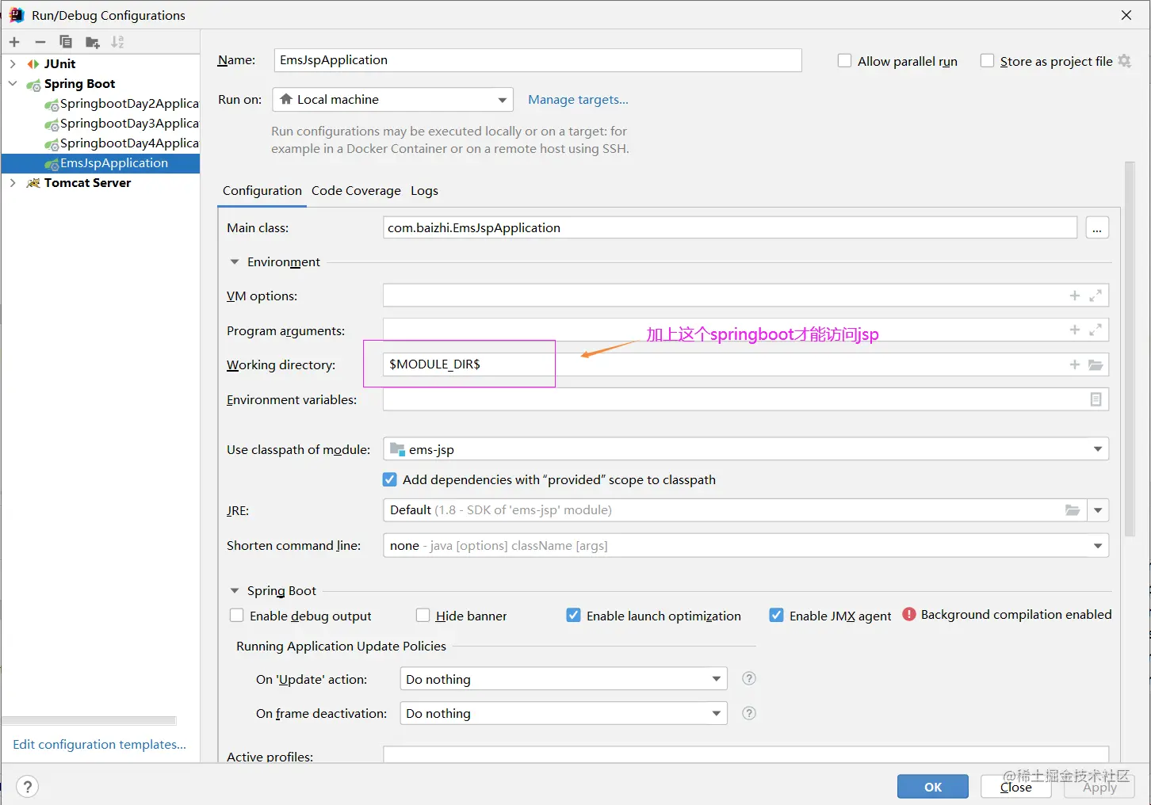Image resolution: width=1151 pixels, height=805 pixels.
Task: Open help for On 'Update' action
Action: click(x=748, y=679)
